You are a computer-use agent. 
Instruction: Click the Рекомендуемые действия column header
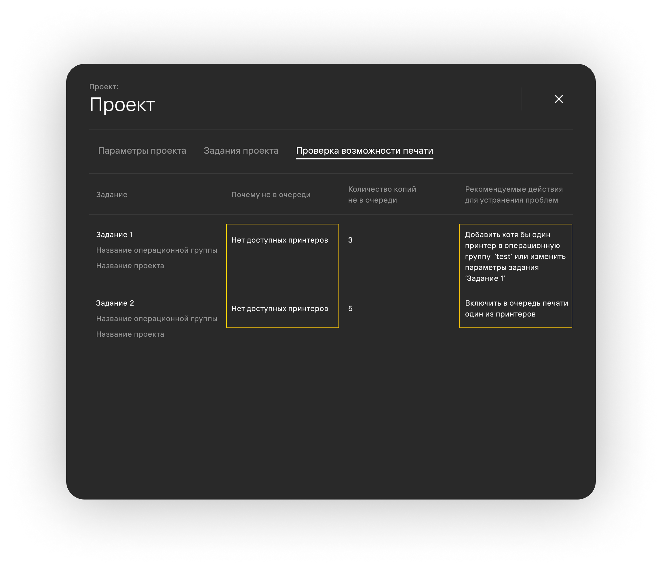[x=514, y=195]
